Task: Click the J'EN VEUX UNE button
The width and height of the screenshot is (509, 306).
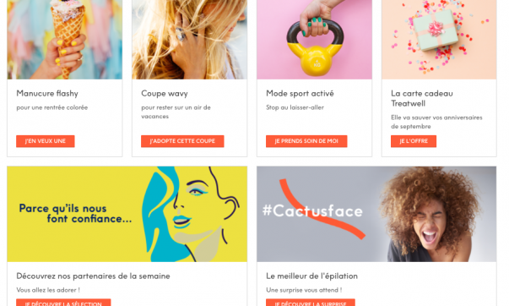Action: point(46,141)
